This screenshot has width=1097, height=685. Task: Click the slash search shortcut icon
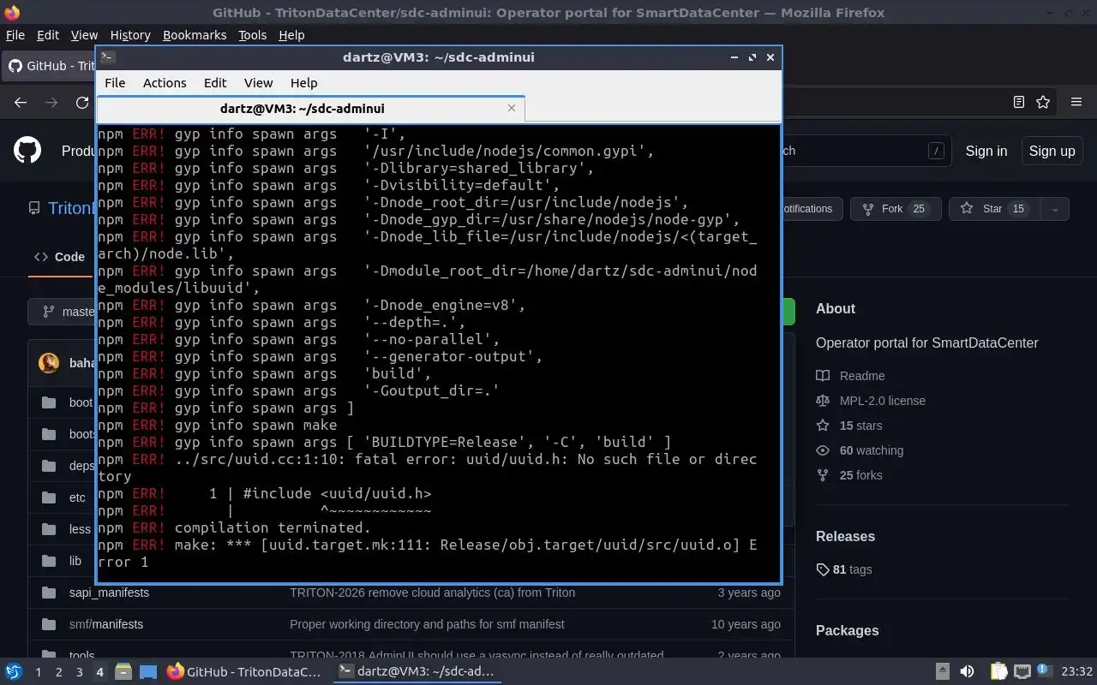click(936, 151)
